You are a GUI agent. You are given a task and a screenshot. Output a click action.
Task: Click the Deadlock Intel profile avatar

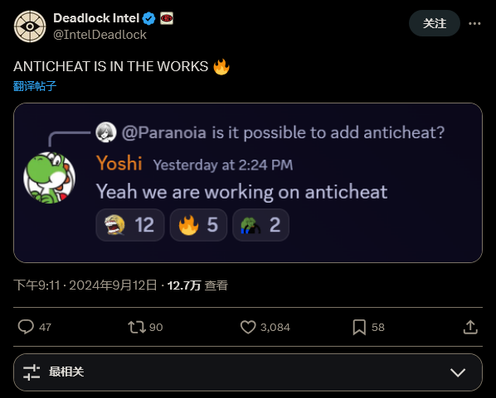(30, 26)
